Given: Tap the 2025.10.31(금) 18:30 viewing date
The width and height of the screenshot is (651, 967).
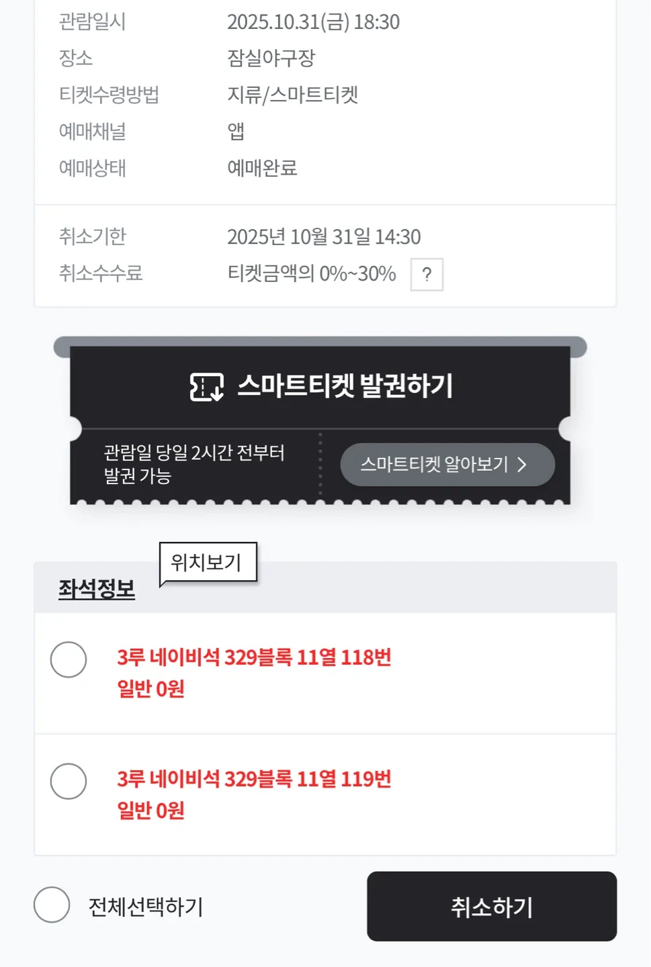Looking at the screenshot, I should 313,22.
